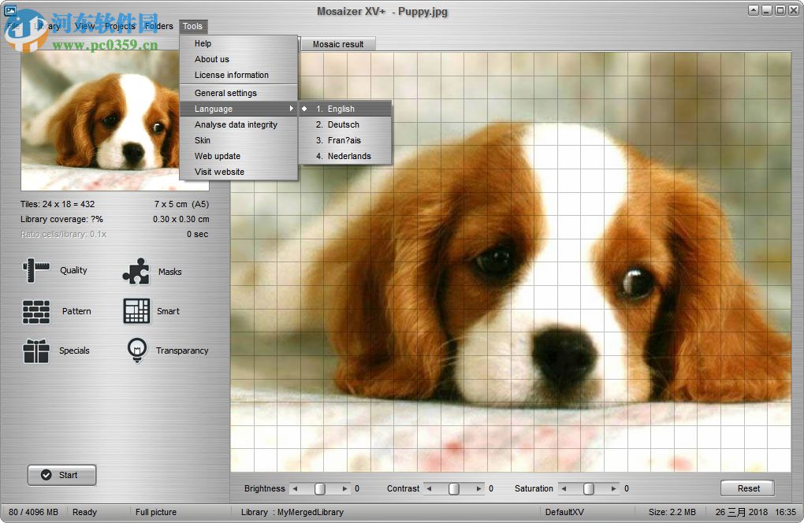
Task: Click Visit website in the Tools menu
Action: [x=218, y=172]
